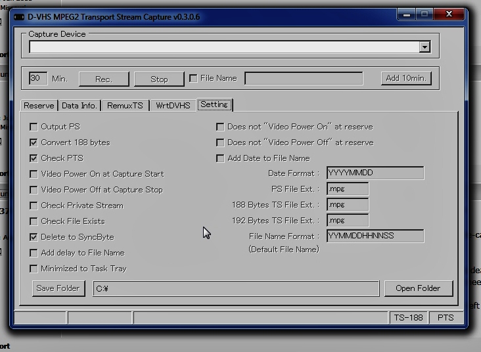This screenshot has height=352, width=481.
Task: Close the D-VHS capture window
Action: [449, 14]
